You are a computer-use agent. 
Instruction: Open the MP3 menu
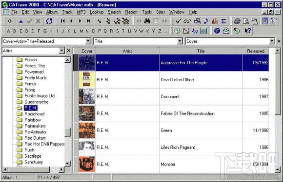[x=81, y=12]
